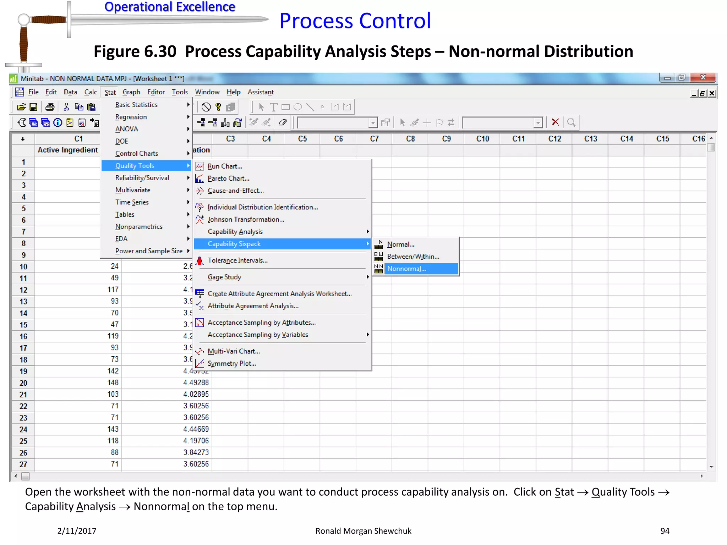Image resolution: width=727 pixels, height=545 pixels.
Task: Select the rectangle drawing tool icon
Action: coord(285,107)
